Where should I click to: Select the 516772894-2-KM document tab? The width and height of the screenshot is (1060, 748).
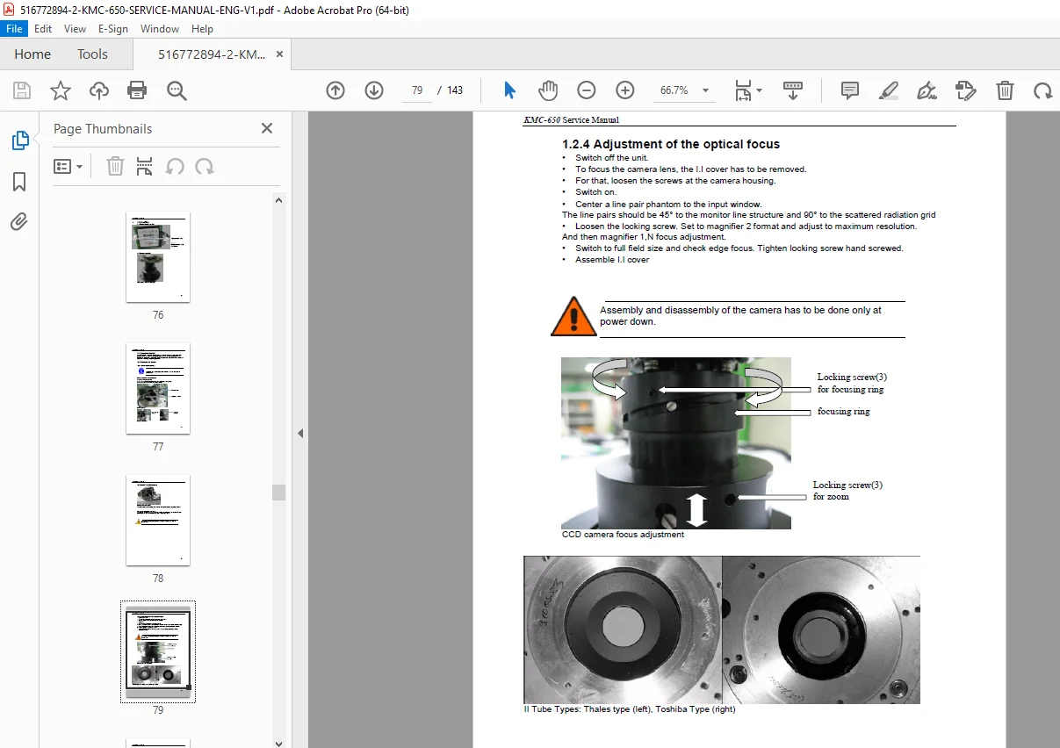tap(212, 54)
